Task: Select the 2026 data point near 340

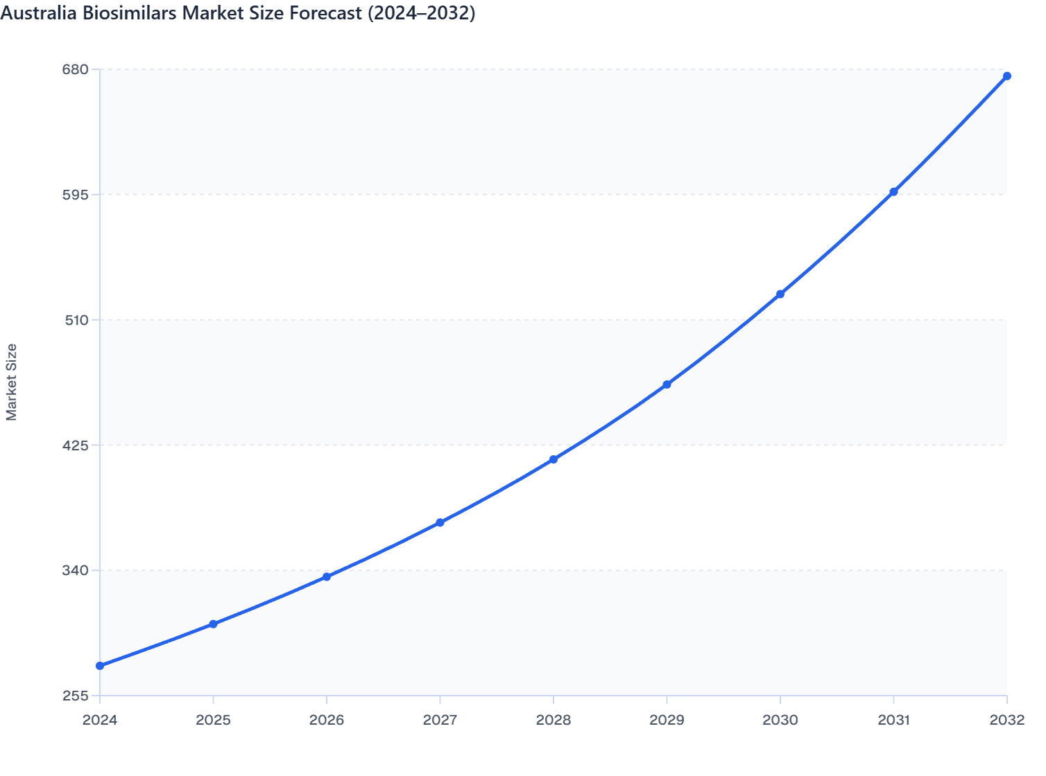Action: (x=326, y=576)
